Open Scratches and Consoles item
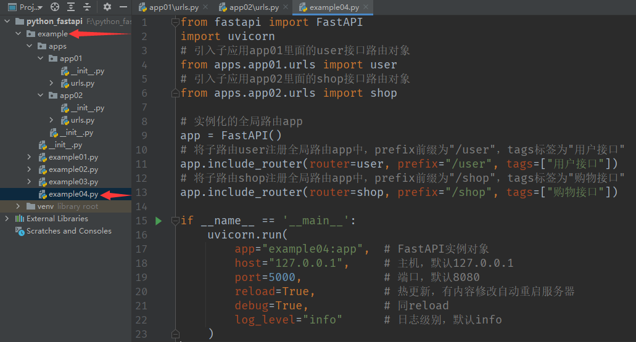The width and height of the screenshot is (636, 342). click(x=68, y=231)
